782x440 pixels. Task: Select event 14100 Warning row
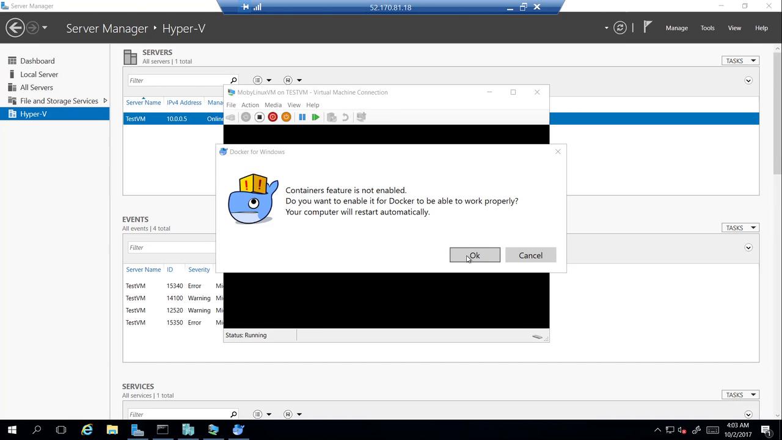(170, 298)
